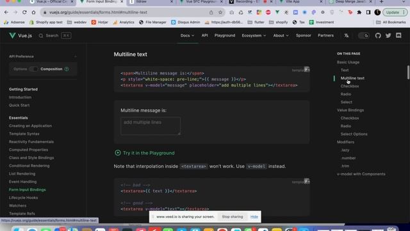Click the add multiple lines textarea
The height and width of the screenshot is (231, 410).
coord(151,126)
